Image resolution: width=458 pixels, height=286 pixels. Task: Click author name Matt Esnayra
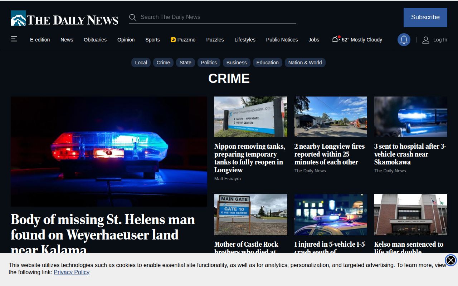tap(228, 178)
